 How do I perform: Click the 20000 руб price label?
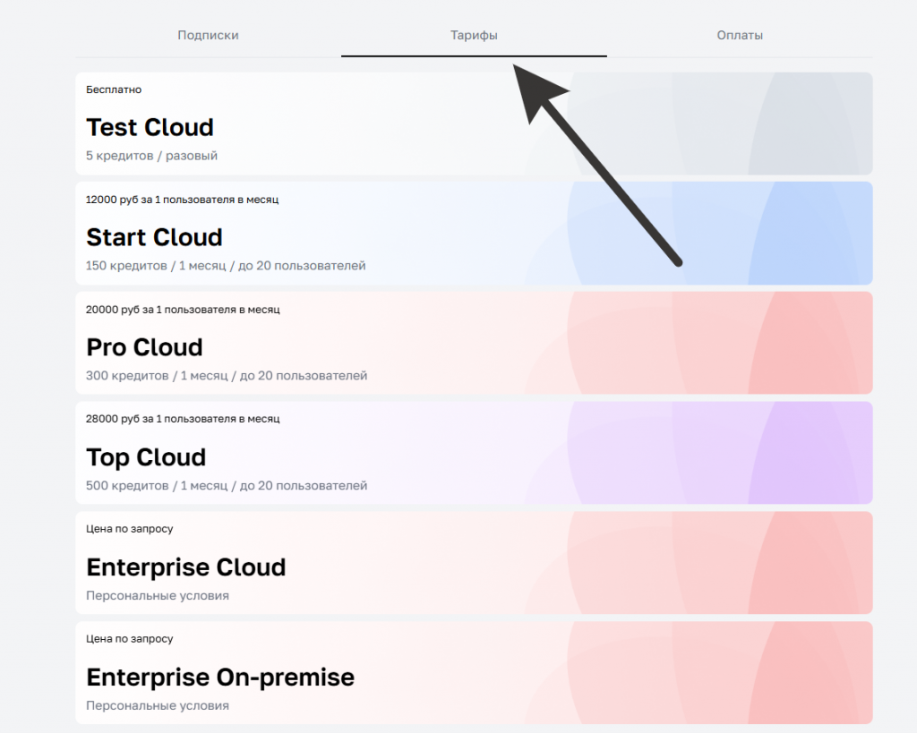[183, 310]
